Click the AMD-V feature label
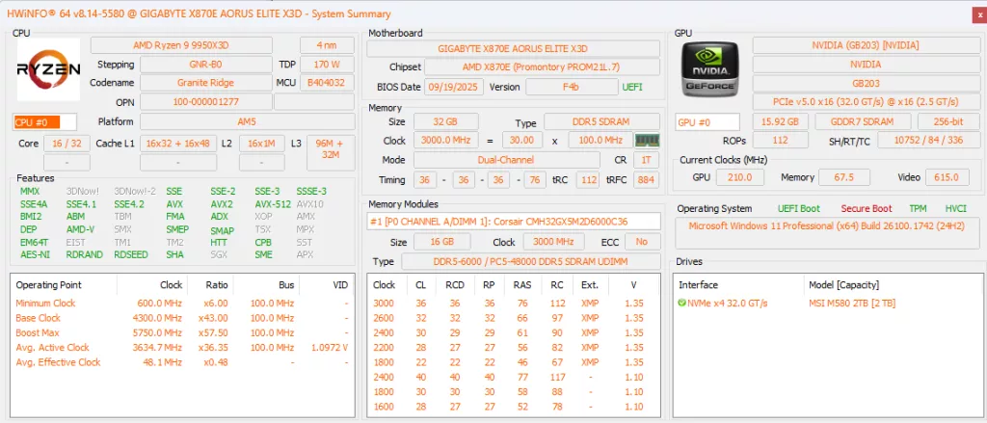 [x=80, y=229]
